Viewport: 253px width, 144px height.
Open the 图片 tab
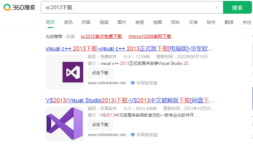pyautogui.click(x=122, y=22)
